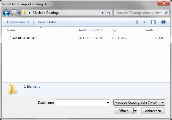Click the Öffnen button
The image size is (172, 120).
tap(124, 111)
